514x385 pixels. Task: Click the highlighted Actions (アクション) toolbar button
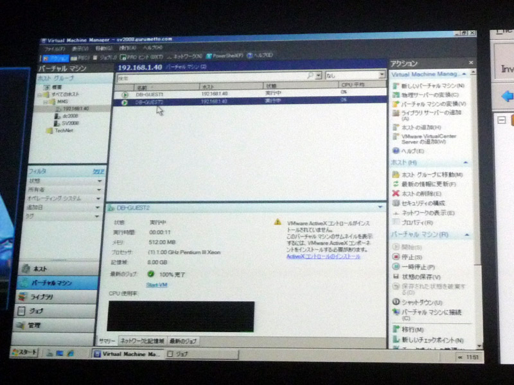tap(56, 58)
